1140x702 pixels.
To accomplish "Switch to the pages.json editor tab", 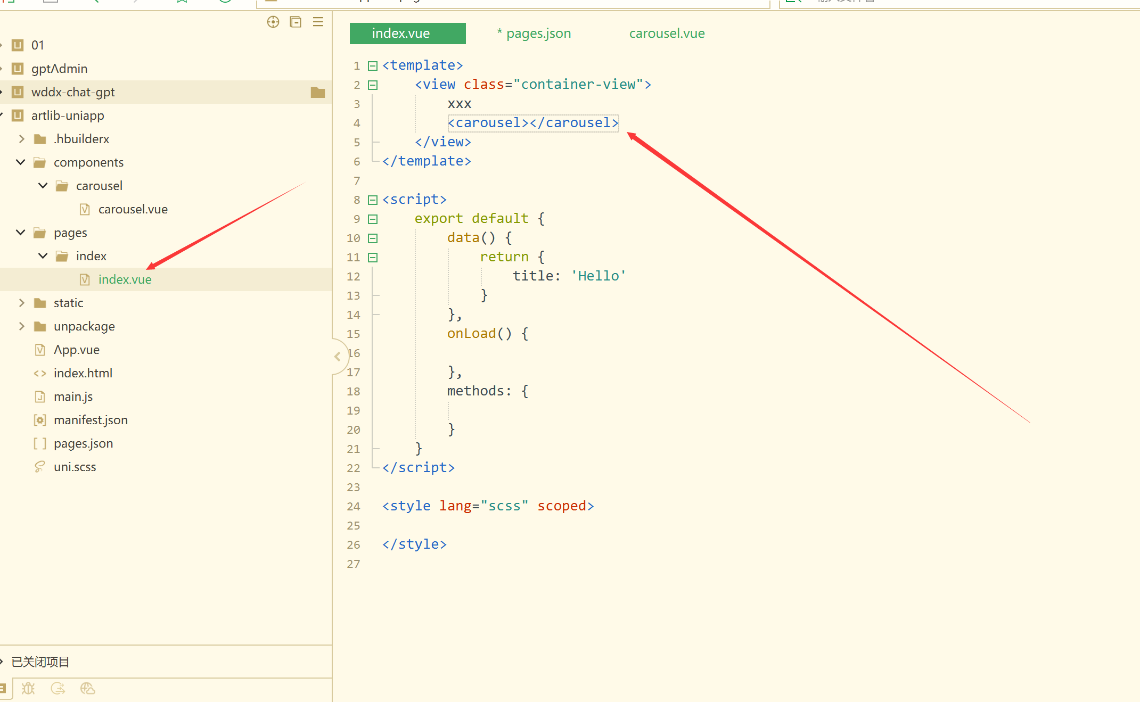I will pyautogui.click(x=534, y=34).
